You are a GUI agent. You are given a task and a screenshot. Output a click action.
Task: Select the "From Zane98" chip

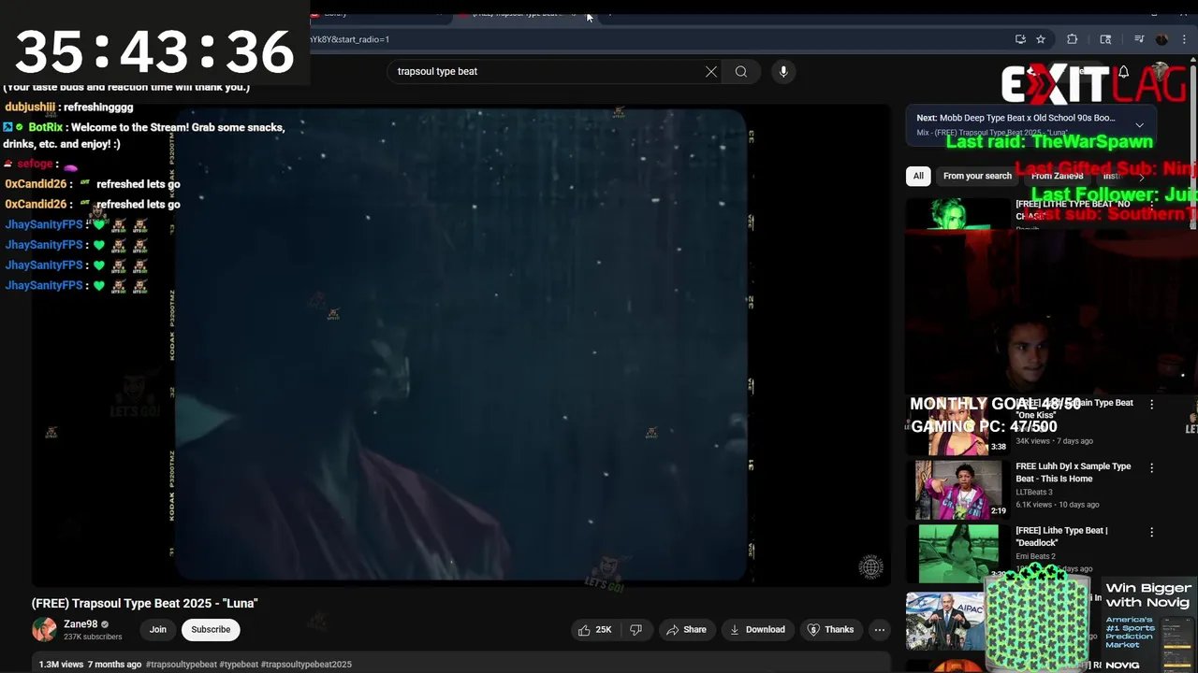1057,176
